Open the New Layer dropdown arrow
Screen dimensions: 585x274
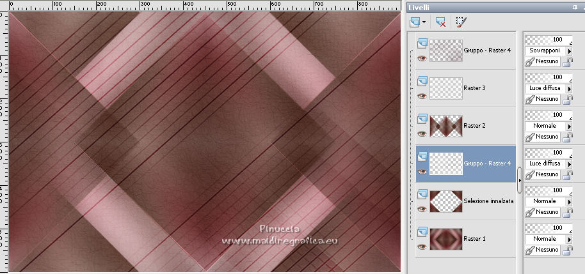[x=424, y=23]
